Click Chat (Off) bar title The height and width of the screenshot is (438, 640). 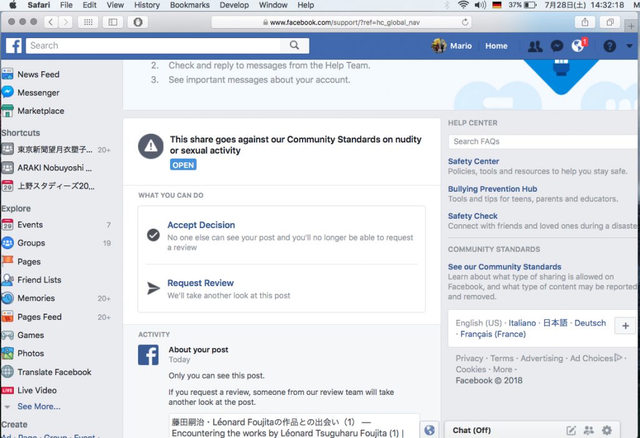pyautogui.click(x=472, y=431)
